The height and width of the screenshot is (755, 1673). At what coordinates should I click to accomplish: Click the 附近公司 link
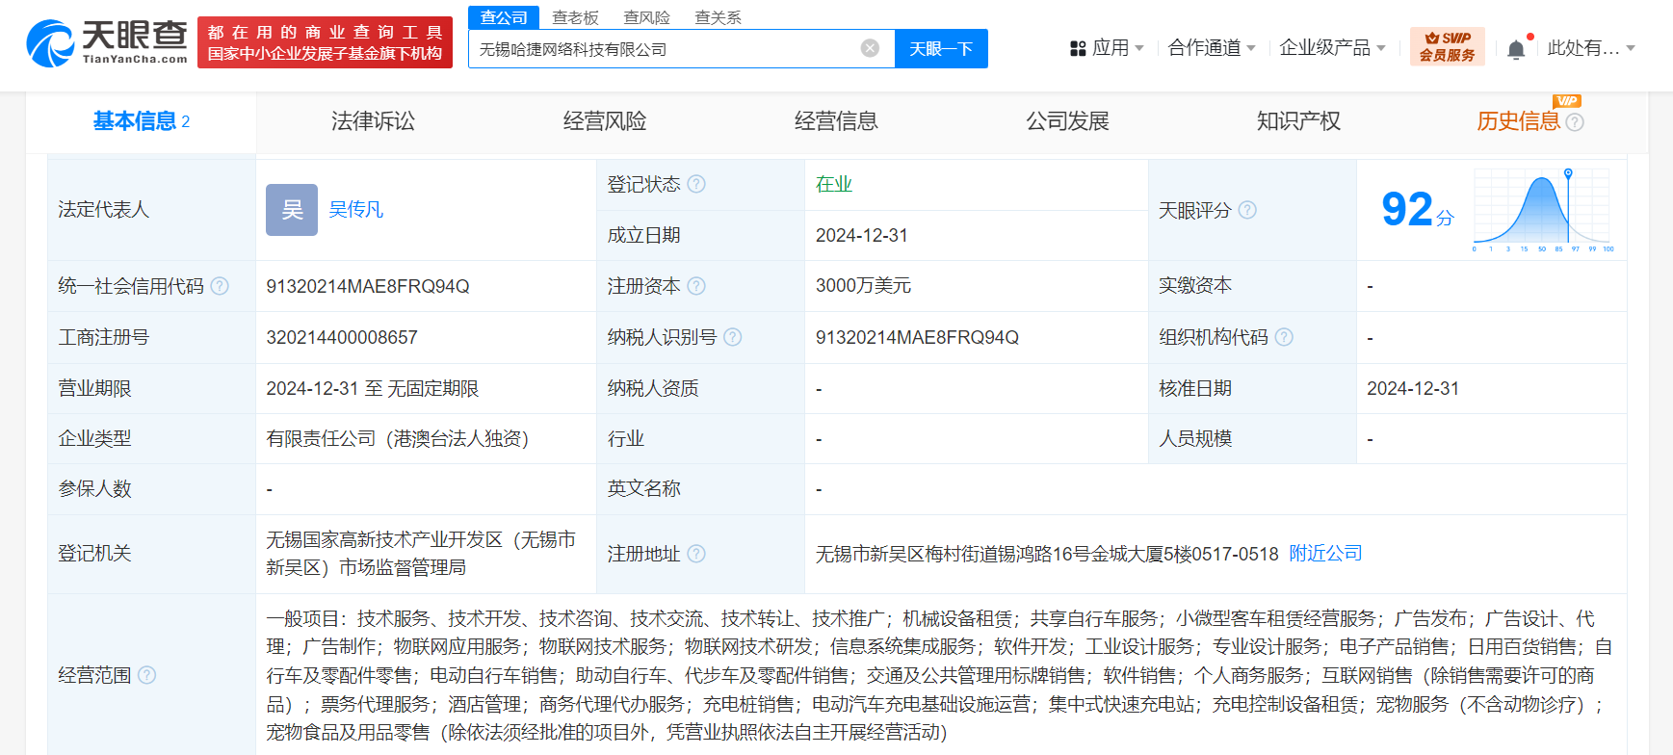point(1325,554)
